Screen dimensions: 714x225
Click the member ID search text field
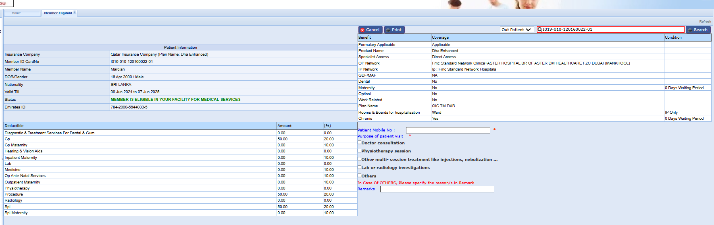point(613,29)
